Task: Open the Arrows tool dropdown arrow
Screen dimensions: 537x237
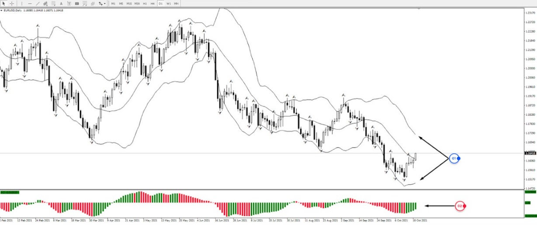Action: [105, 3]
